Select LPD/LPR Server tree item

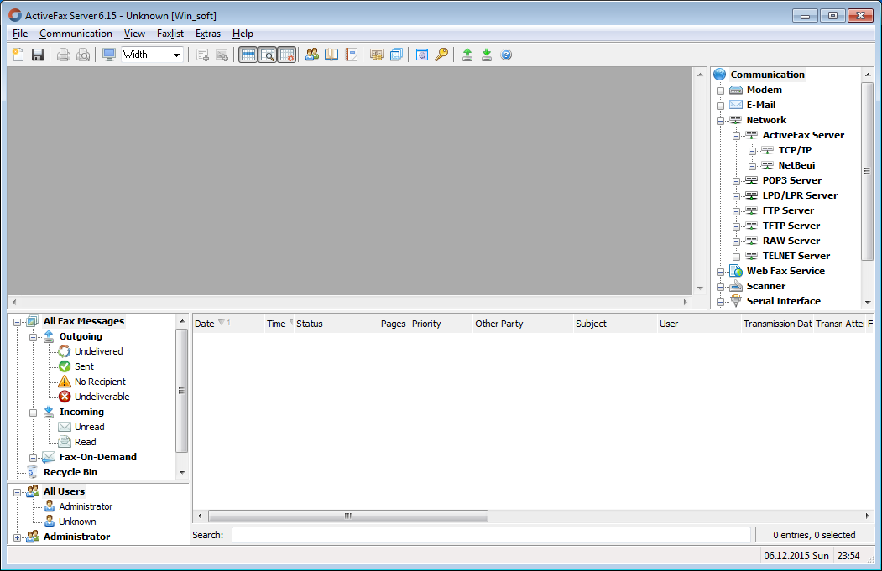point(799,195)
